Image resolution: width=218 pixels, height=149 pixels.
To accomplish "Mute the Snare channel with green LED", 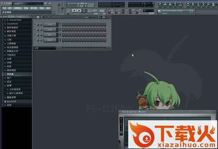I will [35, 40].
